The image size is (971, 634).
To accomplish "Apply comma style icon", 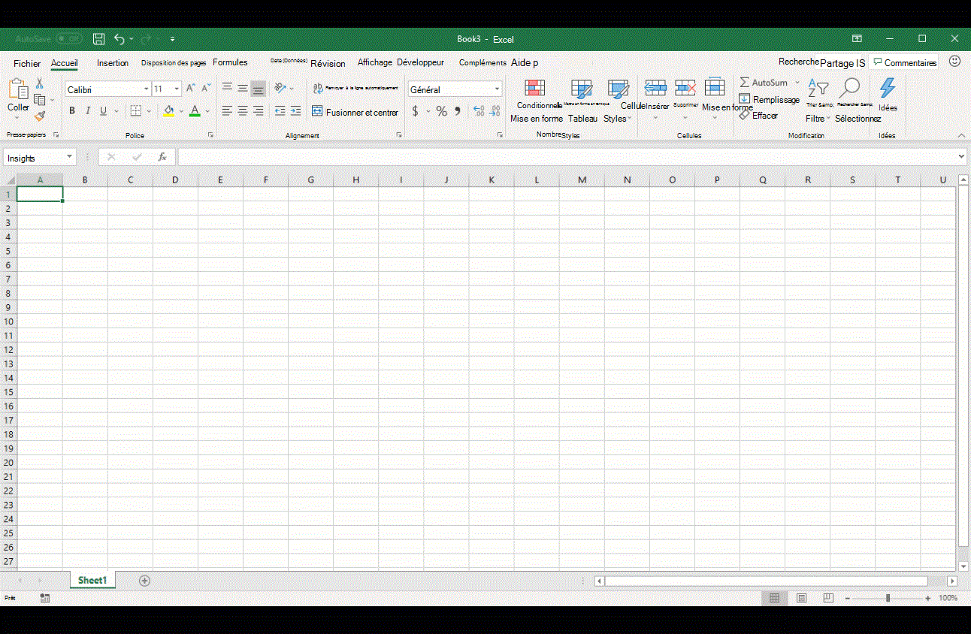I will pyautogui.click(x=457, y=111).
